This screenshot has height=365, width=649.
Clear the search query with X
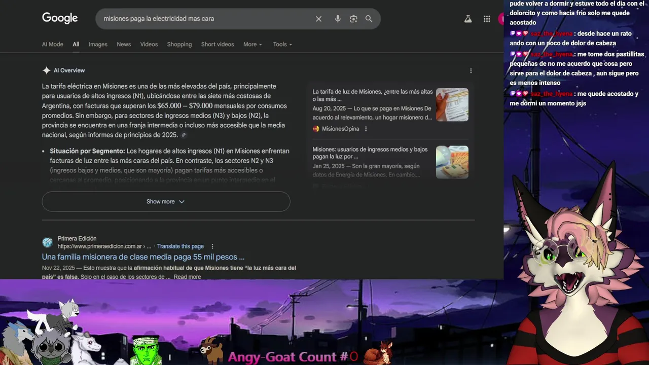(318, 19)
